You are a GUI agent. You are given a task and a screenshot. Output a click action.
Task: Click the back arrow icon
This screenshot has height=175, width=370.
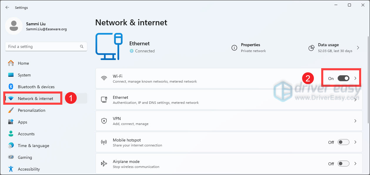[7, 7]
